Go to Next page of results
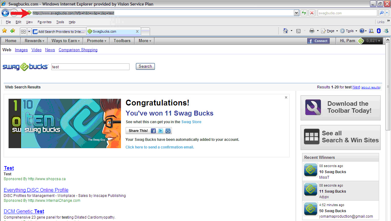 click(356, 87)
